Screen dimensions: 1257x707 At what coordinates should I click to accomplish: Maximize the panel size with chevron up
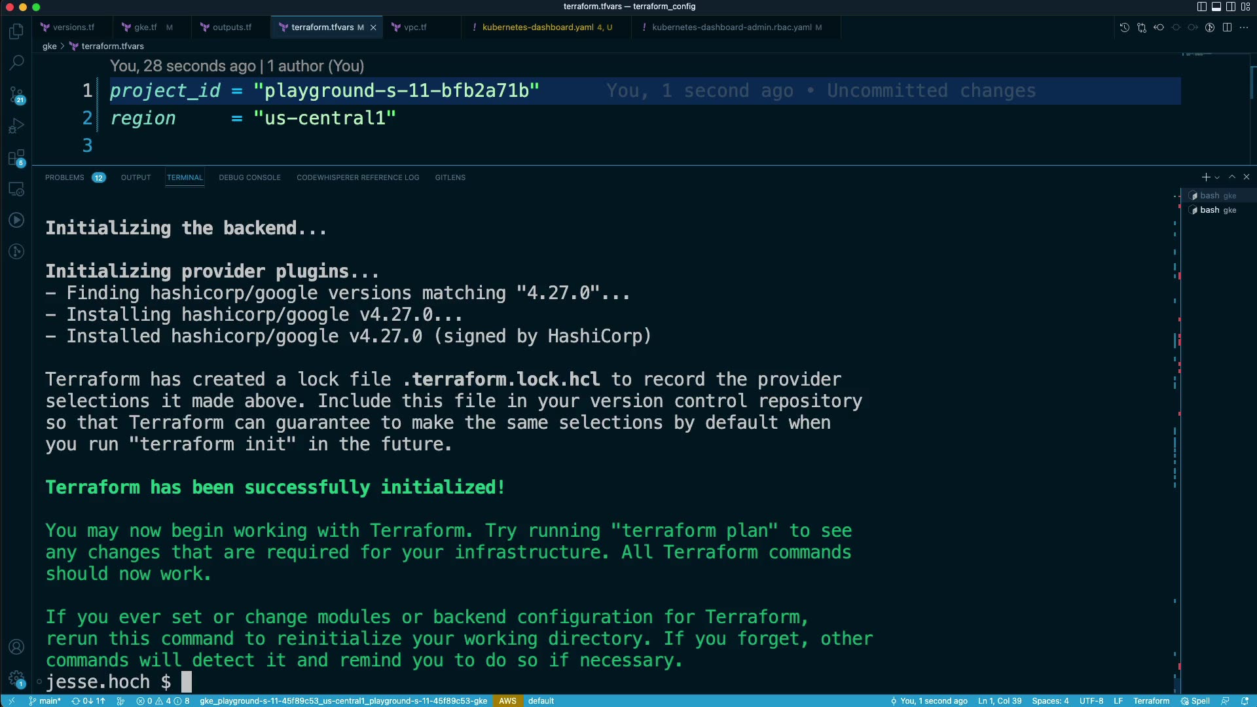point(1232,177)
